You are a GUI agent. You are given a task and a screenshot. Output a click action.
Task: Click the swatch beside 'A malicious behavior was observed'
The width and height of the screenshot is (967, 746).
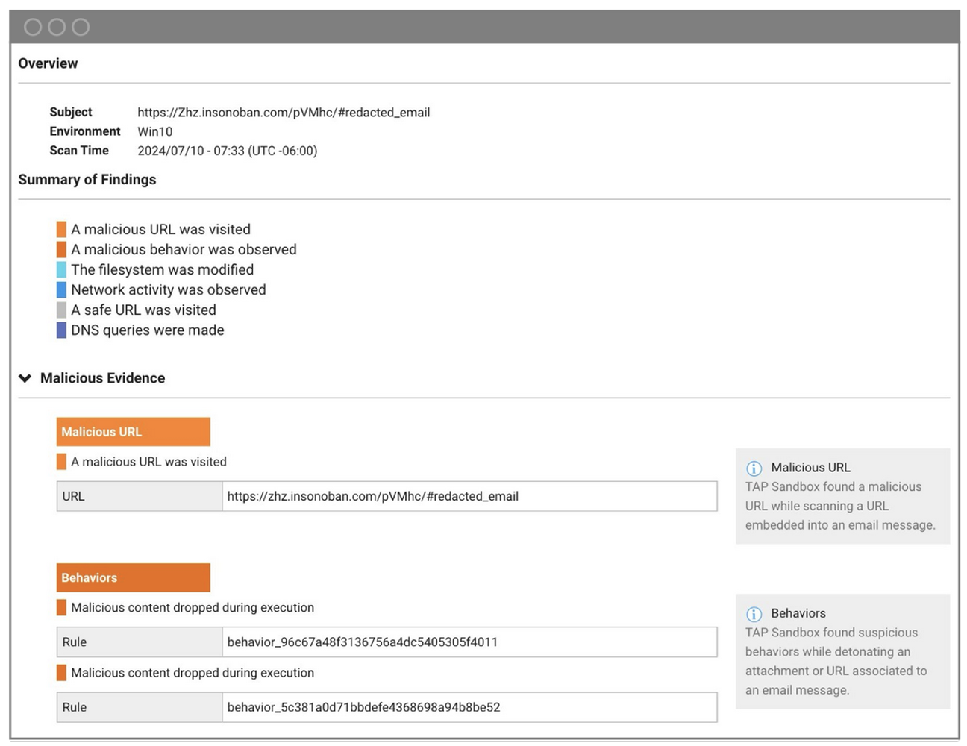point(61,249)
